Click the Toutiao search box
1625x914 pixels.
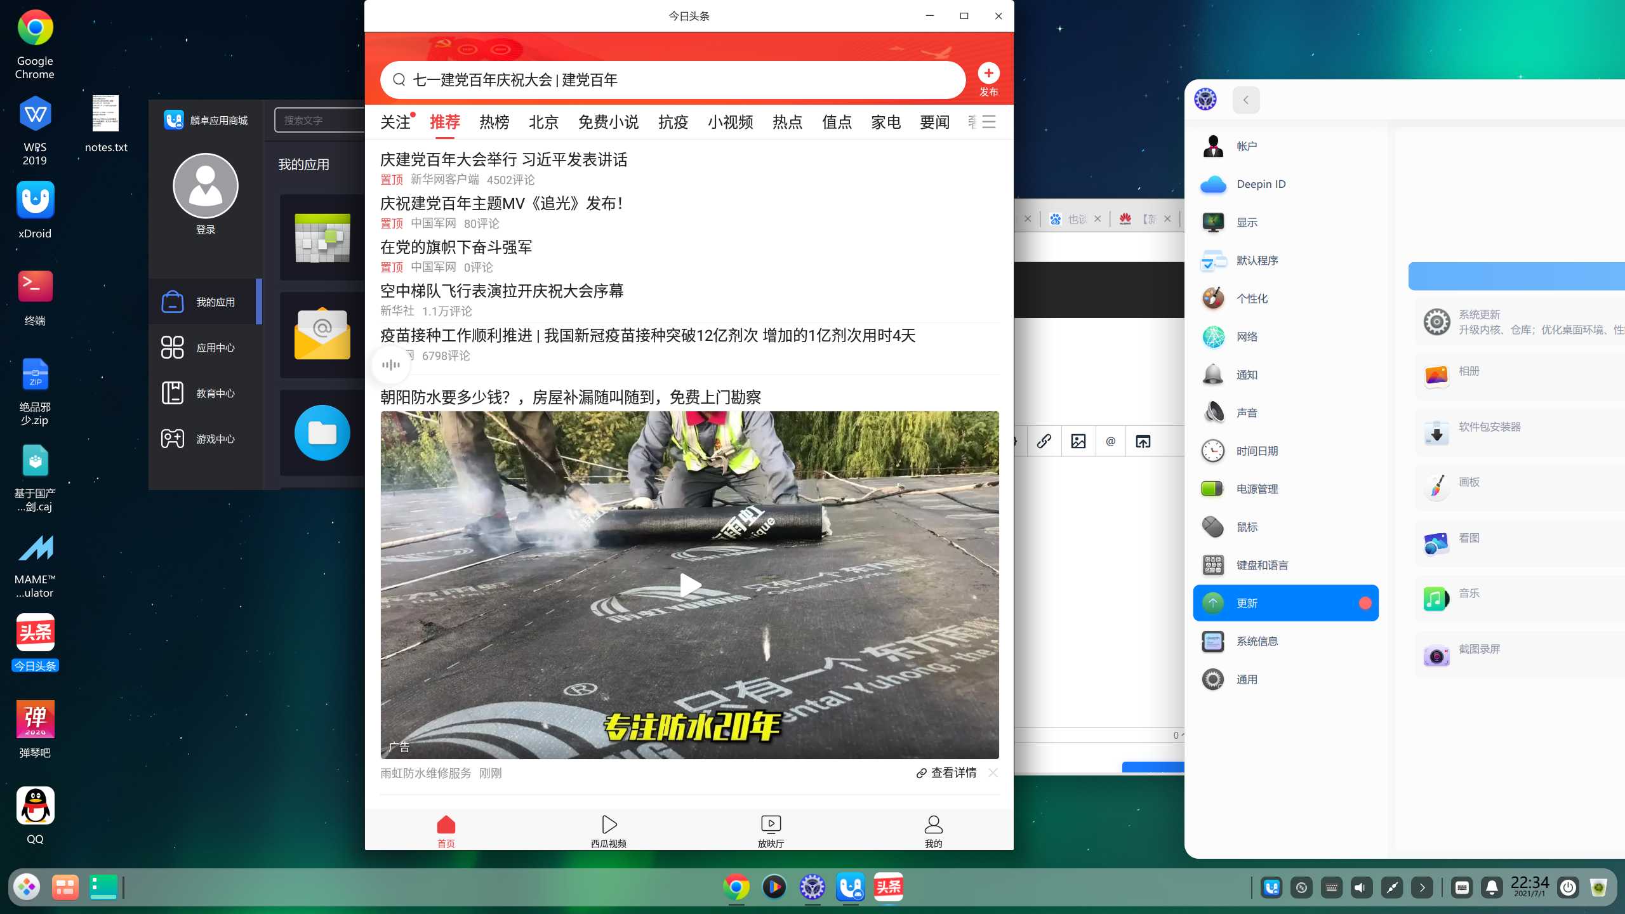click(x=673, y=80)
